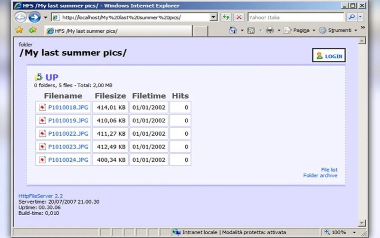Click the 400,34 KB filesize cell
This screenshot has width=380, height=238.
pos(110,160)
